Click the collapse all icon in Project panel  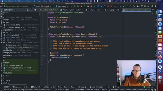[31, 10]
